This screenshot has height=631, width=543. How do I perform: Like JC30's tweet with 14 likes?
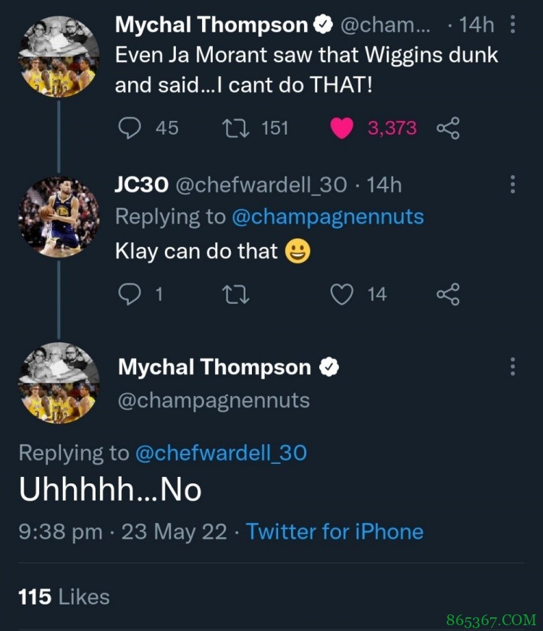tap(341, 294)
